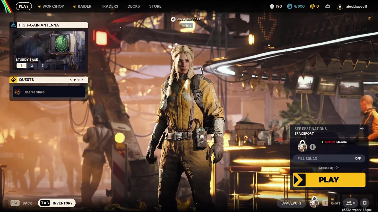378x212 pixels.
Task: Open the settings gear icon
Action: 365,203
